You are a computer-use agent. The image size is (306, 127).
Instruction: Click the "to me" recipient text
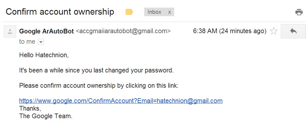(x=27, y=42)
